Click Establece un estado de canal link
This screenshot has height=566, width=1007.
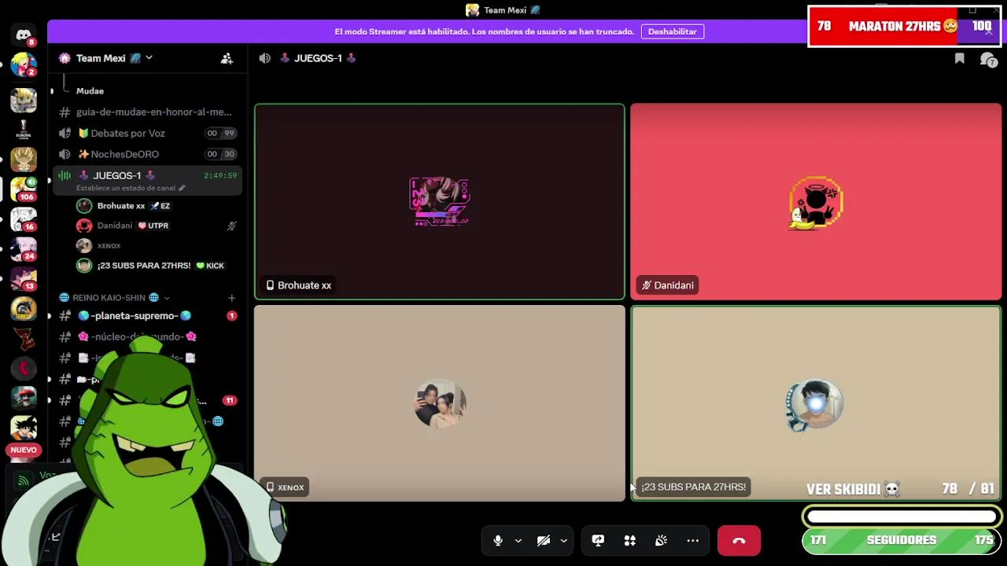126,188
